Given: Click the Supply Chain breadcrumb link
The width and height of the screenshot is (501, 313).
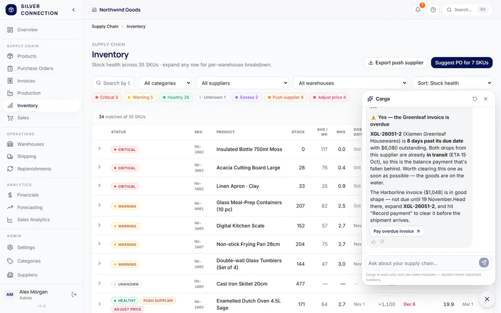Looking at the screenshot, I should (105, 27).
